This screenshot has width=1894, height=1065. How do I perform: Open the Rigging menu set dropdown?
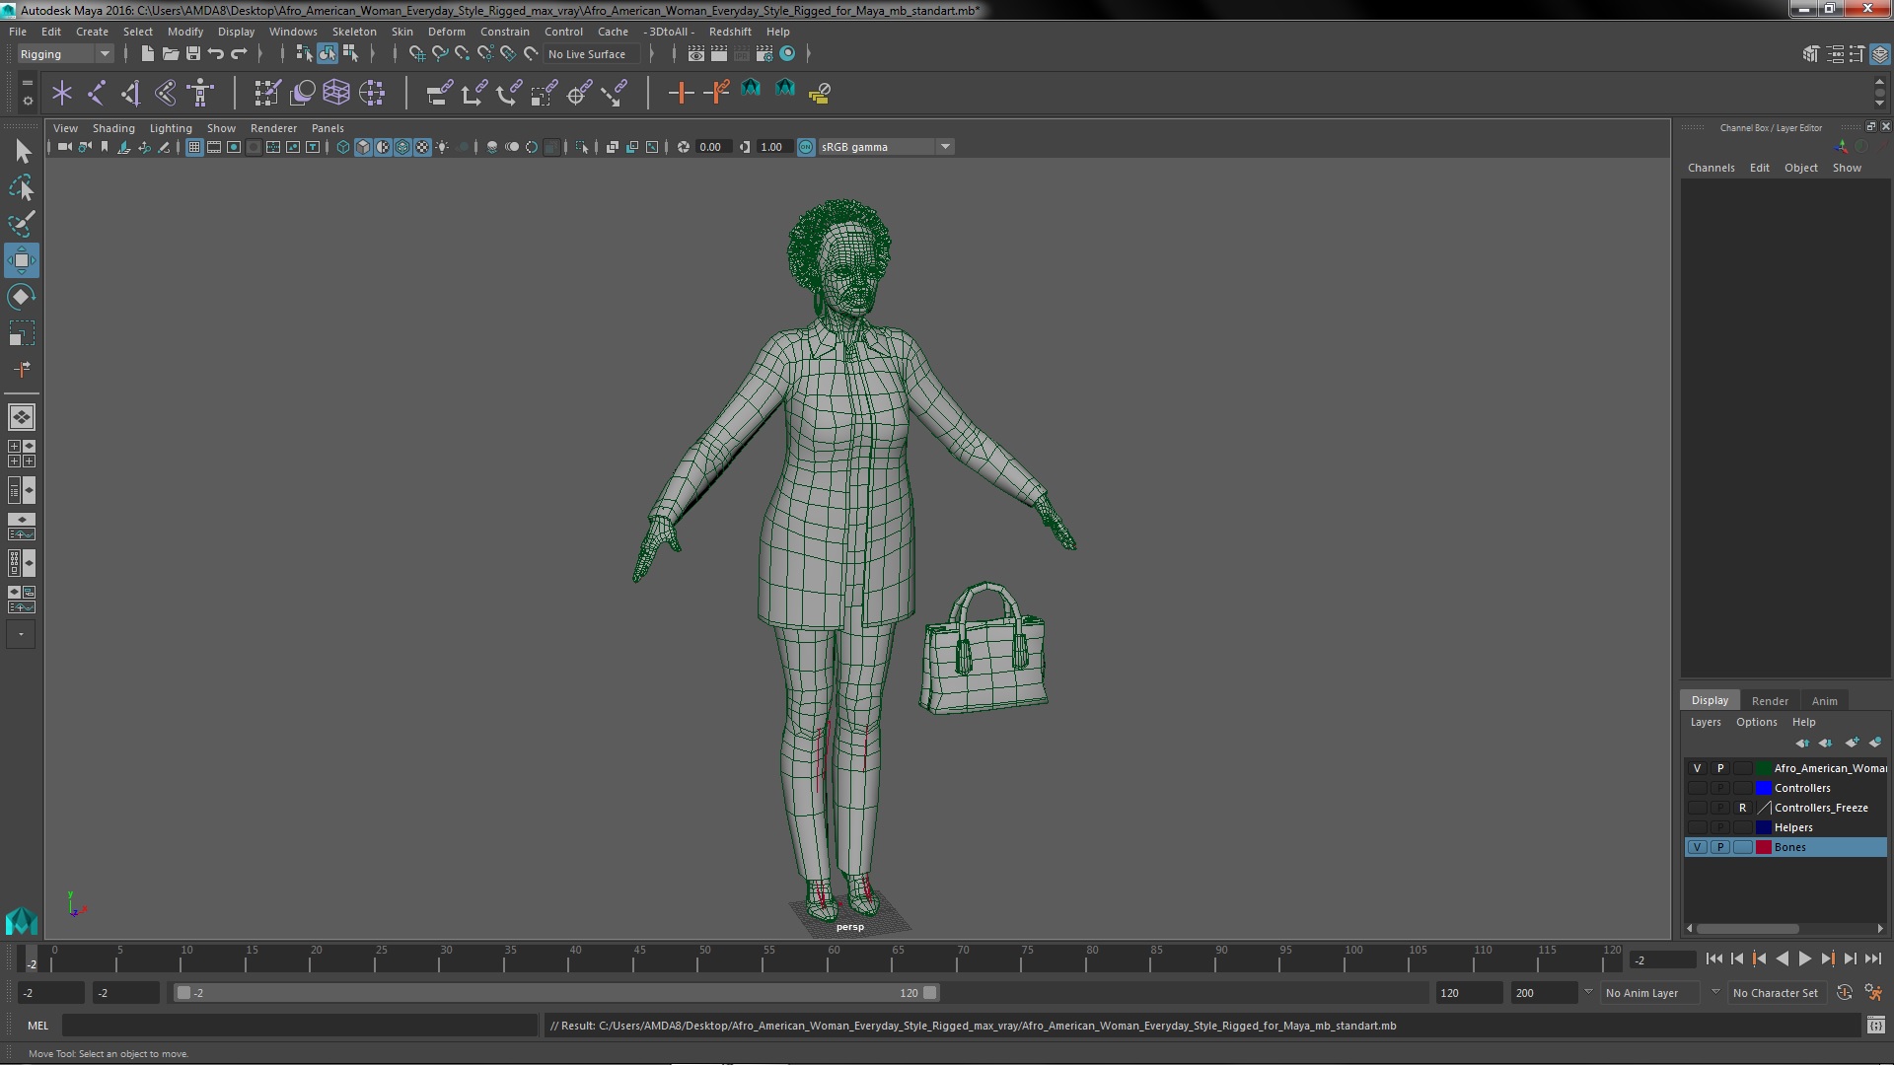coord(64,54)
